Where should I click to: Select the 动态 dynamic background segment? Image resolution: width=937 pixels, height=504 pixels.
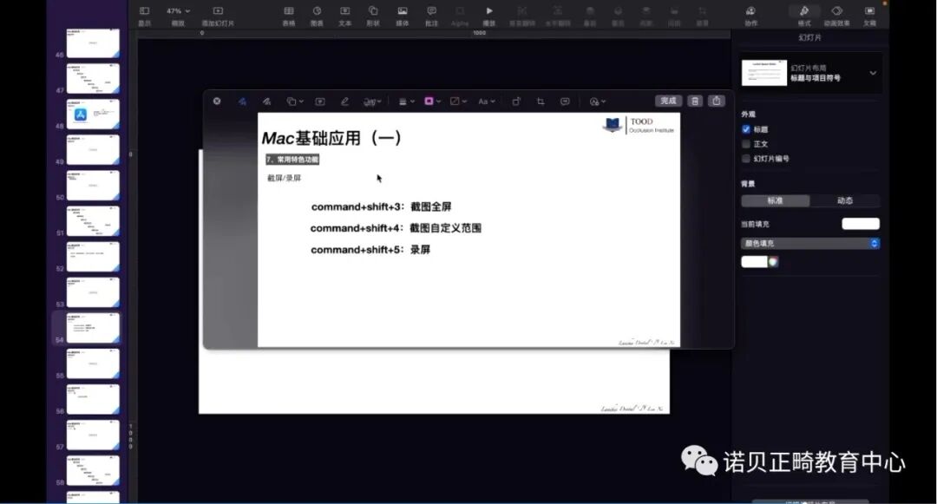(844, 200)
